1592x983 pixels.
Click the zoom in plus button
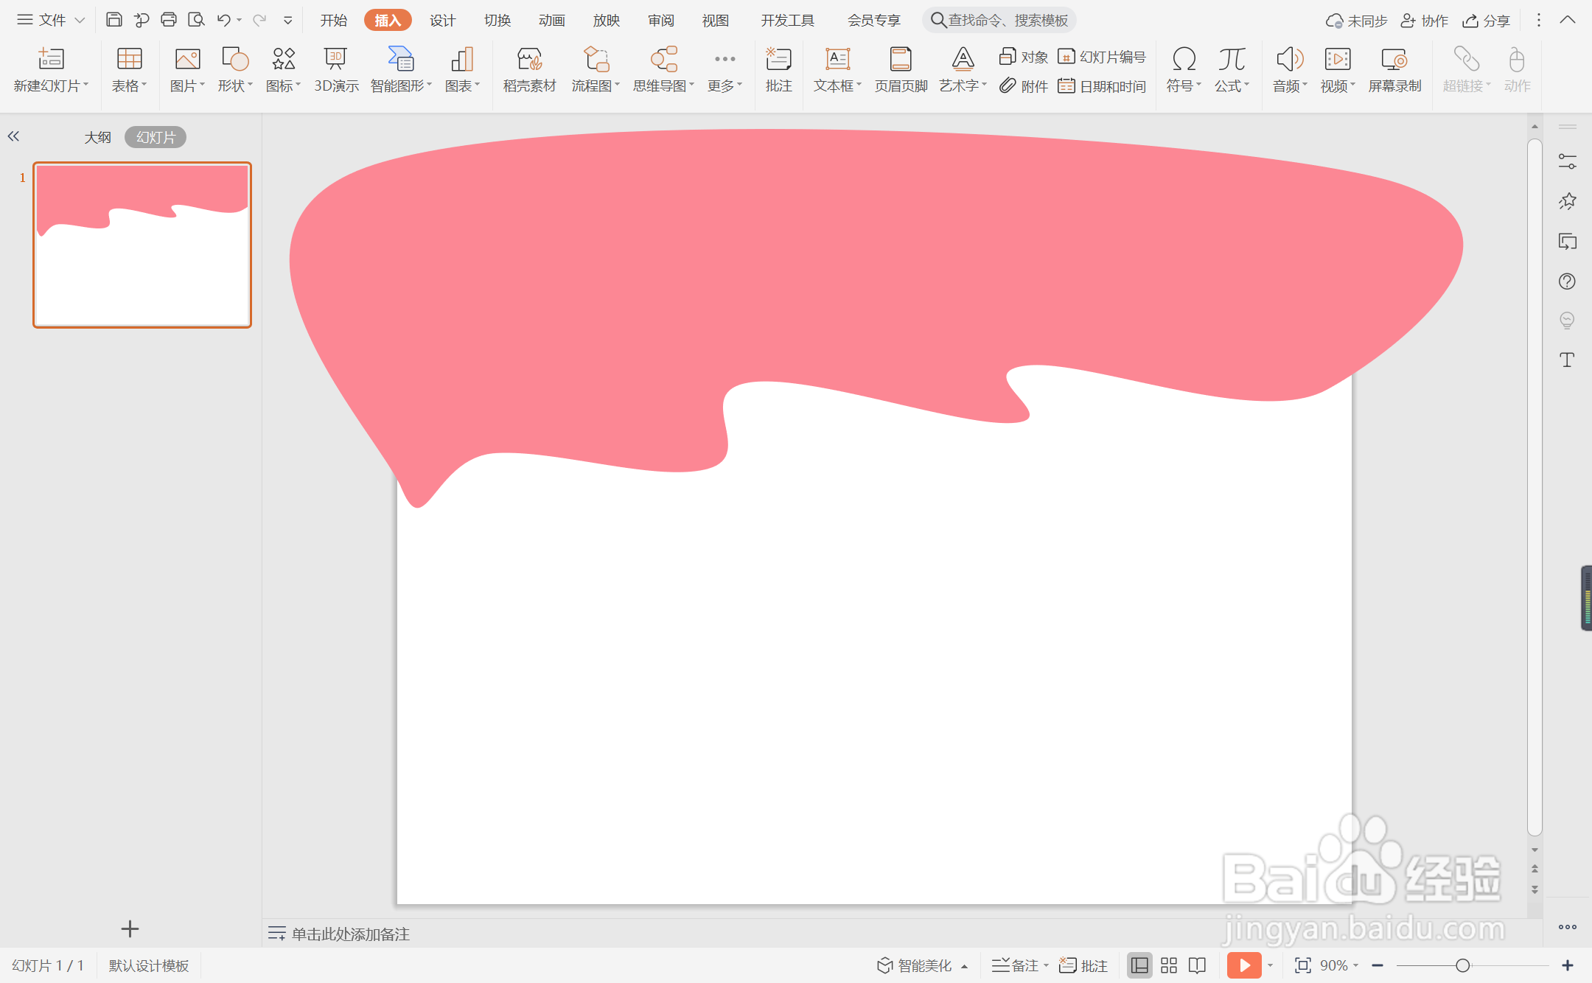click(x=1568, y=965)
